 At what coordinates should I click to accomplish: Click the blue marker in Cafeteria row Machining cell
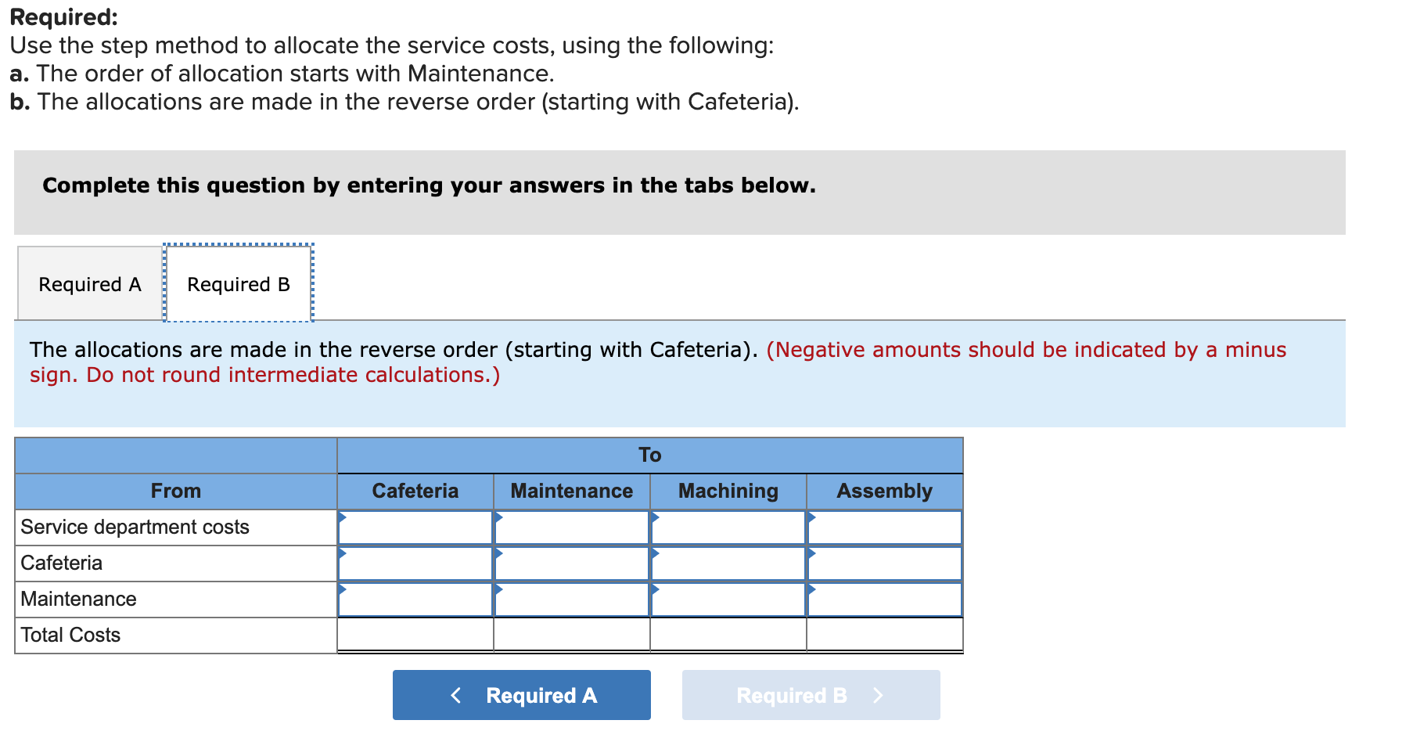(655, 554)
